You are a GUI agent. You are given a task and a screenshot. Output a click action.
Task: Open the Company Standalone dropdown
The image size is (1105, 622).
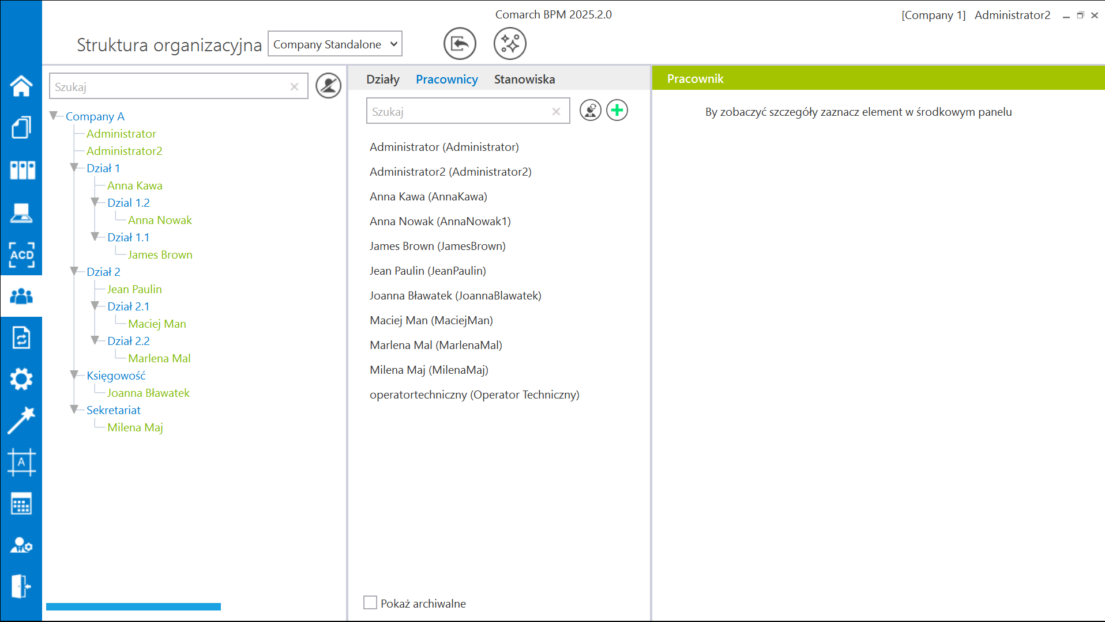point(335,44)
